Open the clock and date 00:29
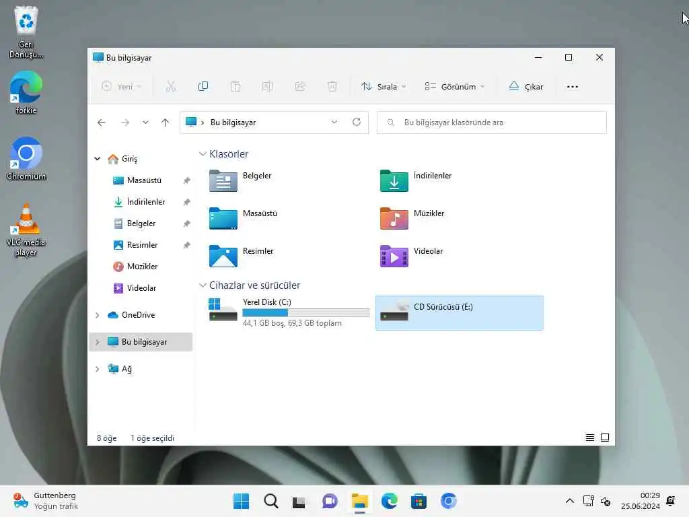 pyautogui.click(x=641, y=501)
